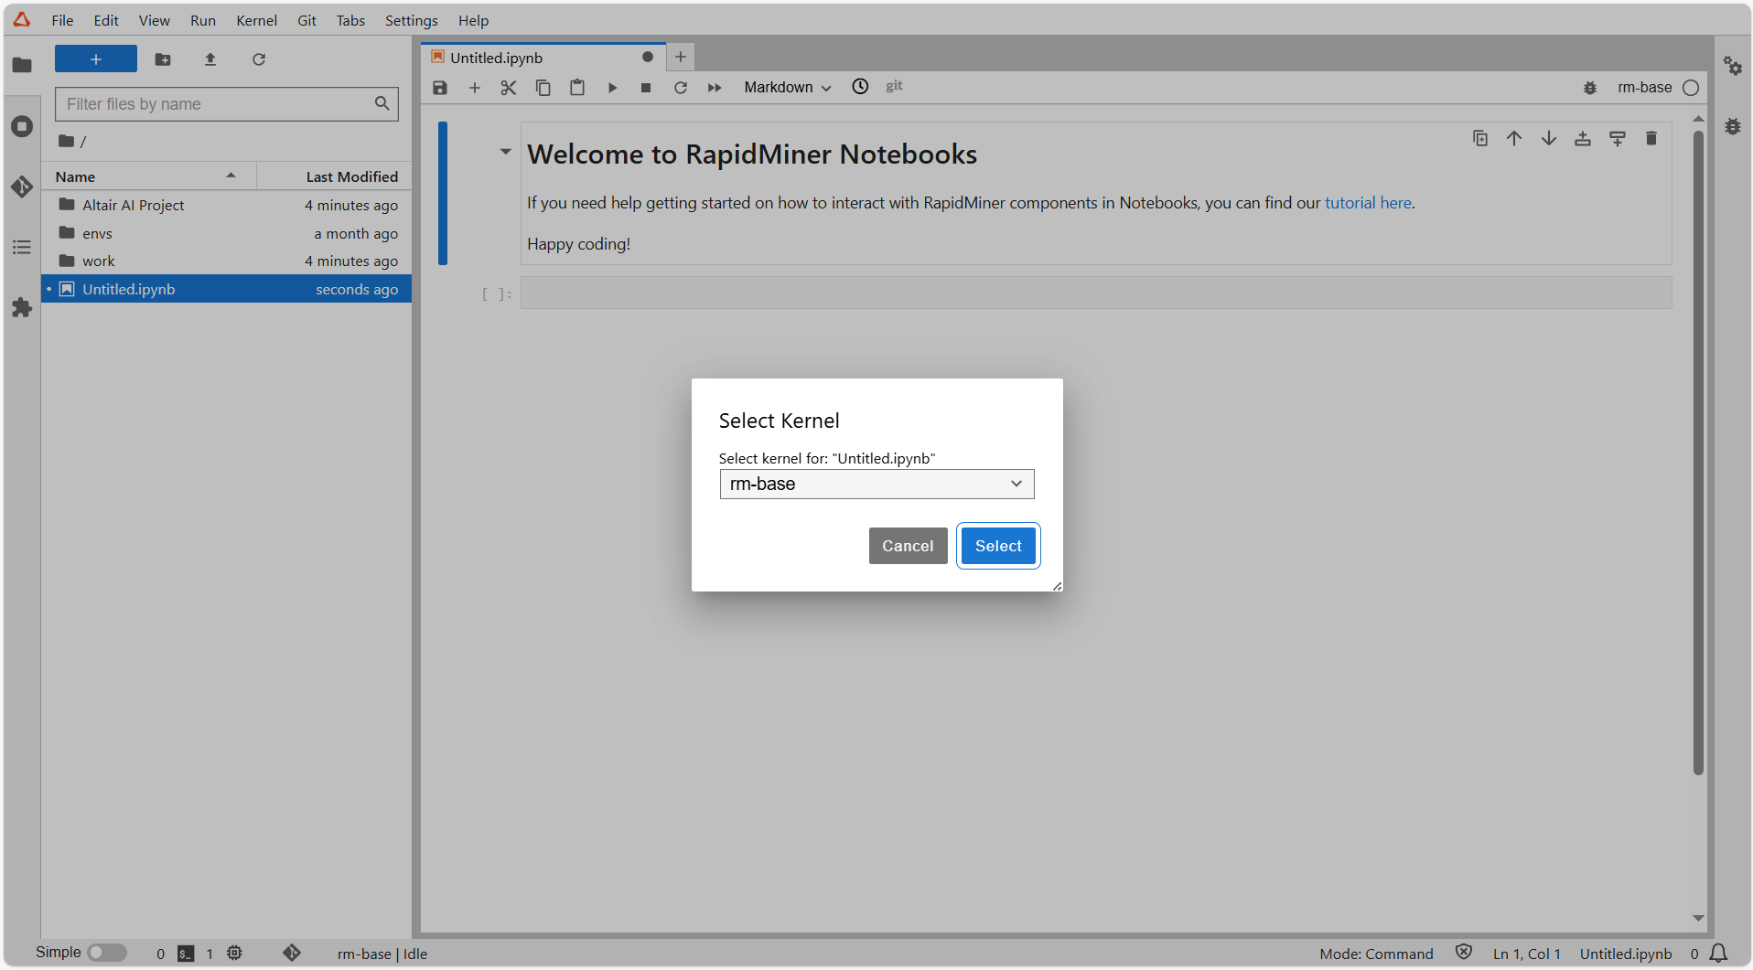
Task: Insert cell above icon in cell toolbar
Action: [x=1583, y=138]
